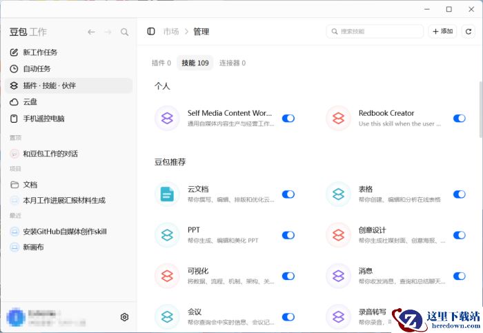Viewport: 483px width, 333px height.
Task: Click the 云文档 skill title
Action: 198,189
